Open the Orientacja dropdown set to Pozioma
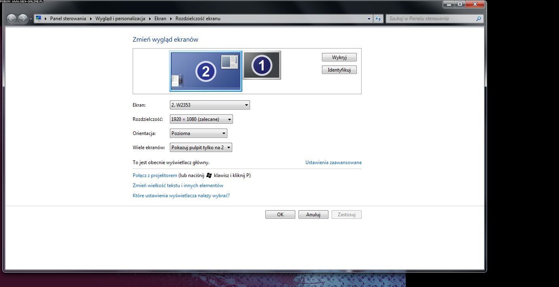The height and width of the screenshot is (287, 559). point(199,133)
